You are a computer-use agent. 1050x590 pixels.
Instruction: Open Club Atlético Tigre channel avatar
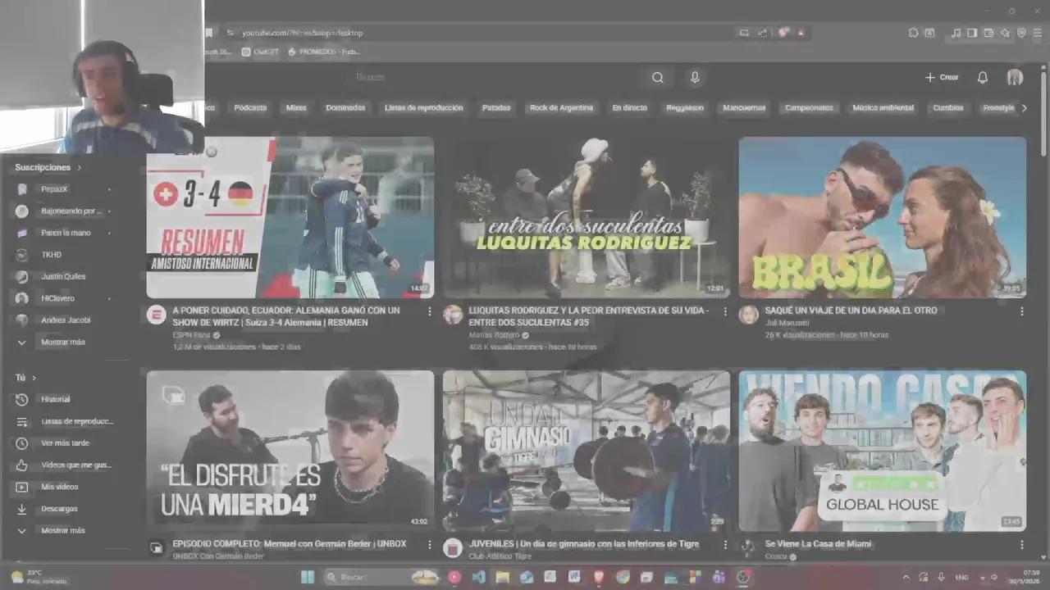[453, 547]
